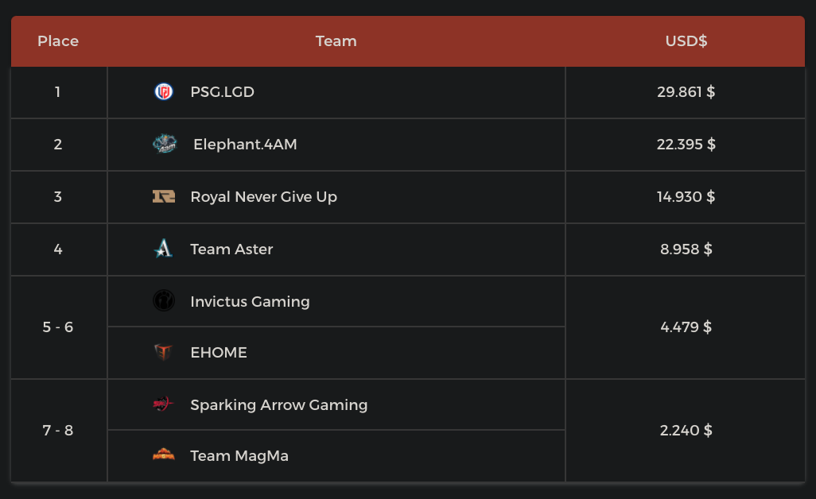The height and width of the screenshot is (499, 816).
Task: Click the PSG.LGD team logo
Action: click(163, 92)
